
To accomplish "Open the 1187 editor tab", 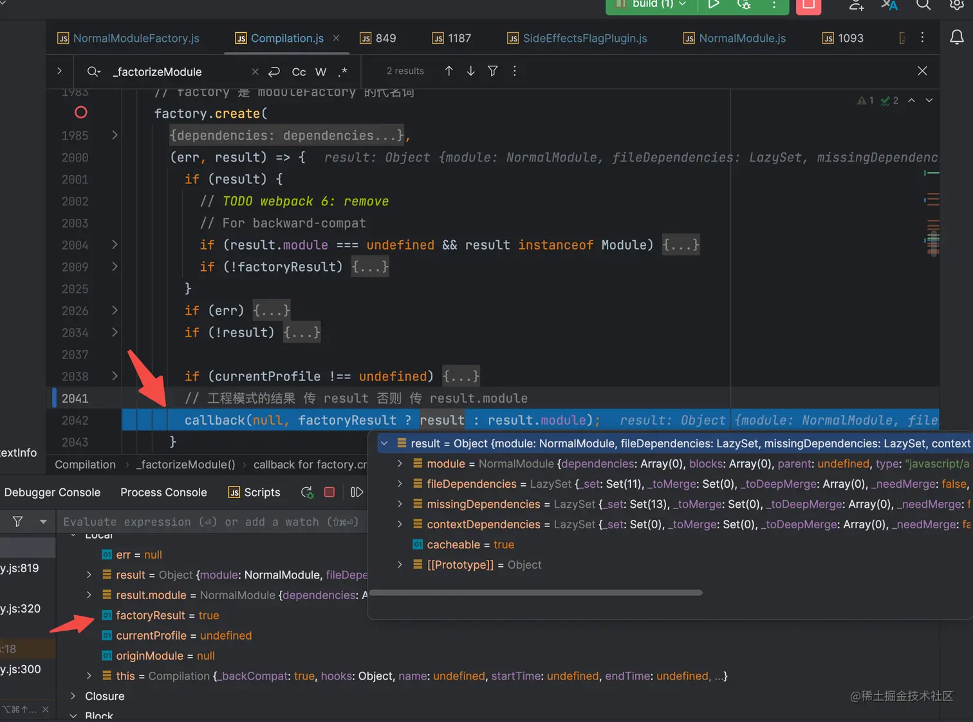I will pos(452,38).
